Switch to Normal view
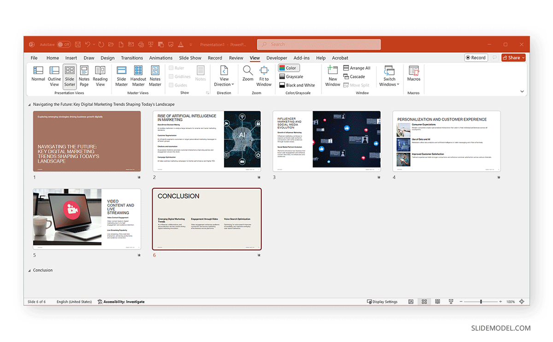 38,75
